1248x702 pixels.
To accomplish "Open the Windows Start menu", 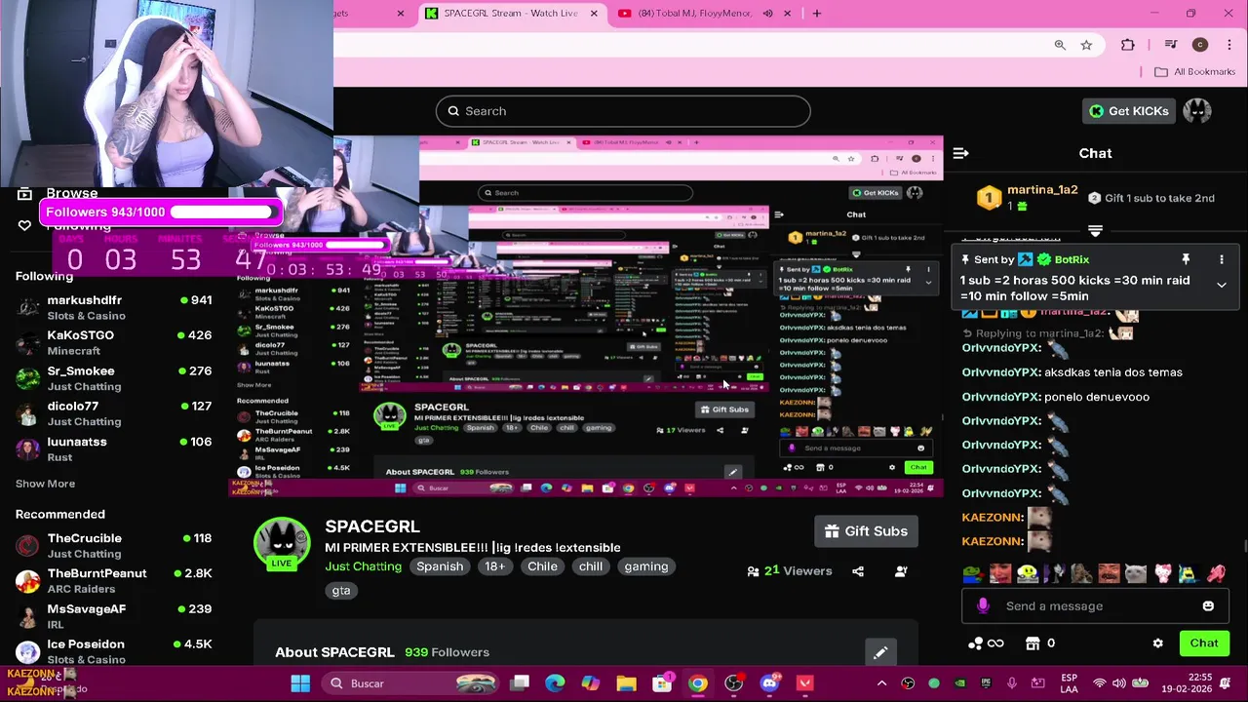I will click(300, 683).
